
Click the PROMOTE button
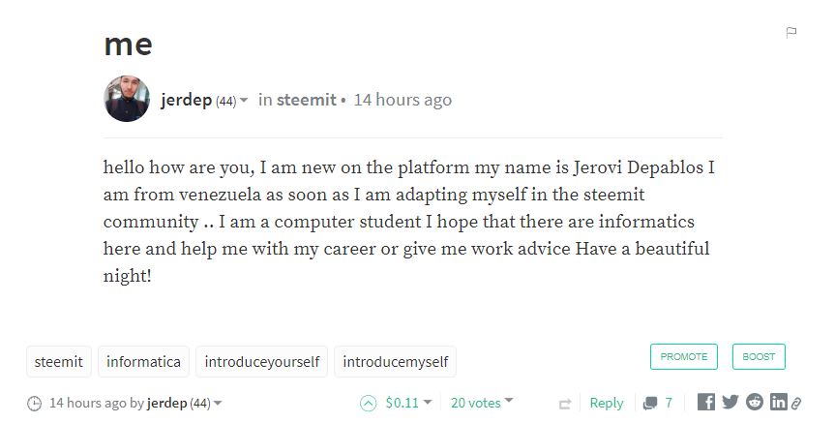684,356
